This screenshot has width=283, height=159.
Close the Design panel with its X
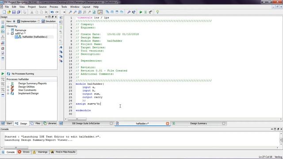56,17
